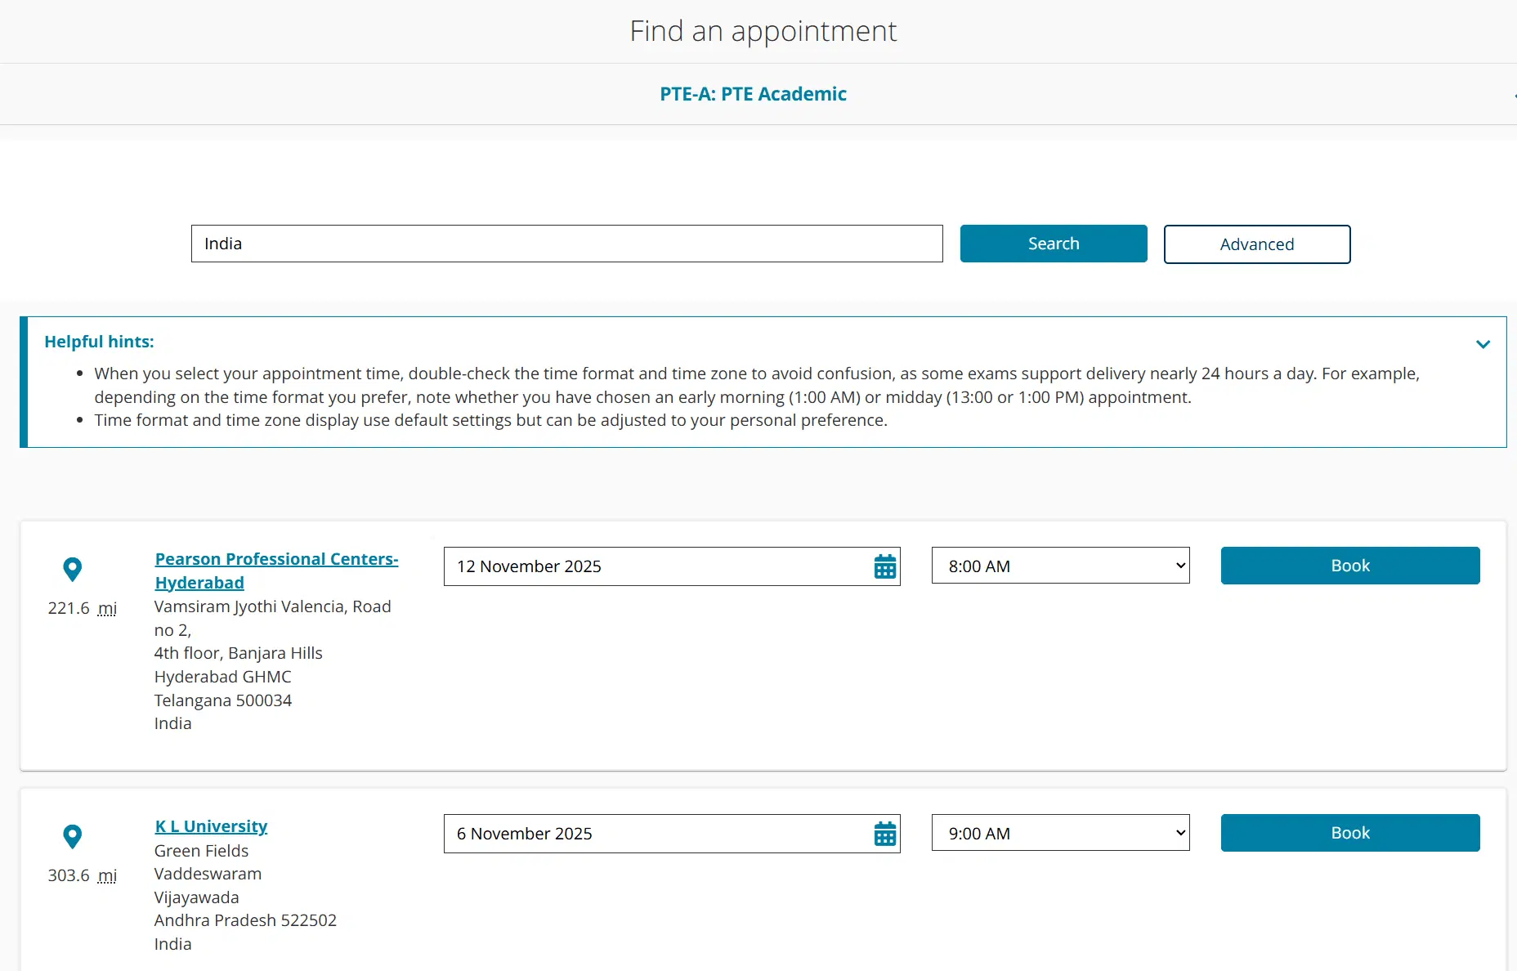Viewport: 1517px width, 971px height.
Task: Click the PTE-A: PTE Academic heading
Action: tap(753, 93)
